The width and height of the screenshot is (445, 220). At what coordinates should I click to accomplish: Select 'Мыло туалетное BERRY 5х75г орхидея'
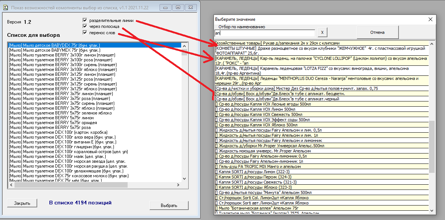tap(95, 123)
